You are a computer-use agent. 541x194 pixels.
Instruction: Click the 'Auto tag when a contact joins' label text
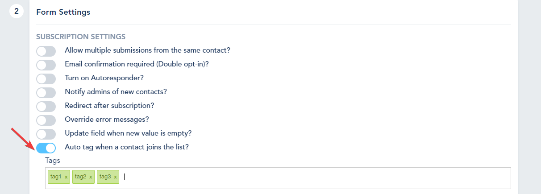coord(127,147)
